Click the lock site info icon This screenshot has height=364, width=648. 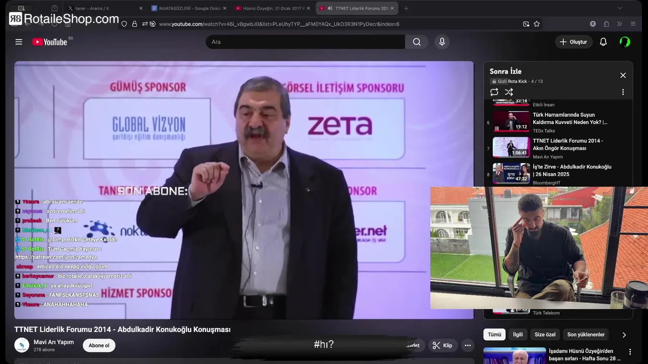tap(135, 24)
